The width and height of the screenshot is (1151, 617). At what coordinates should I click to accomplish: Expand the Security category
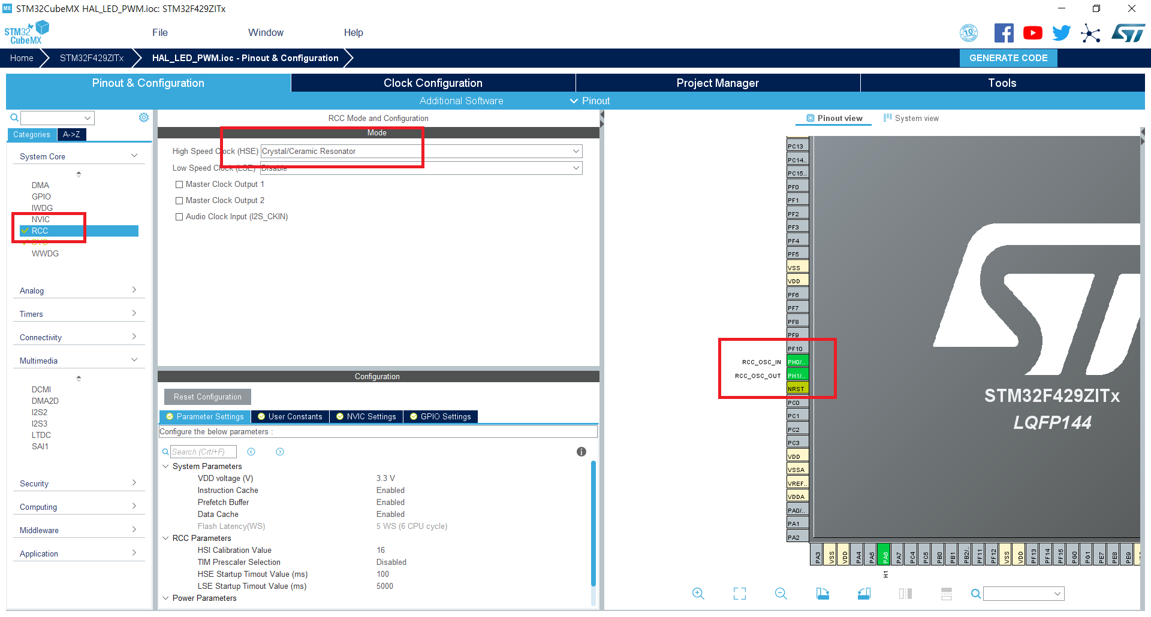[x=79, y=483]
